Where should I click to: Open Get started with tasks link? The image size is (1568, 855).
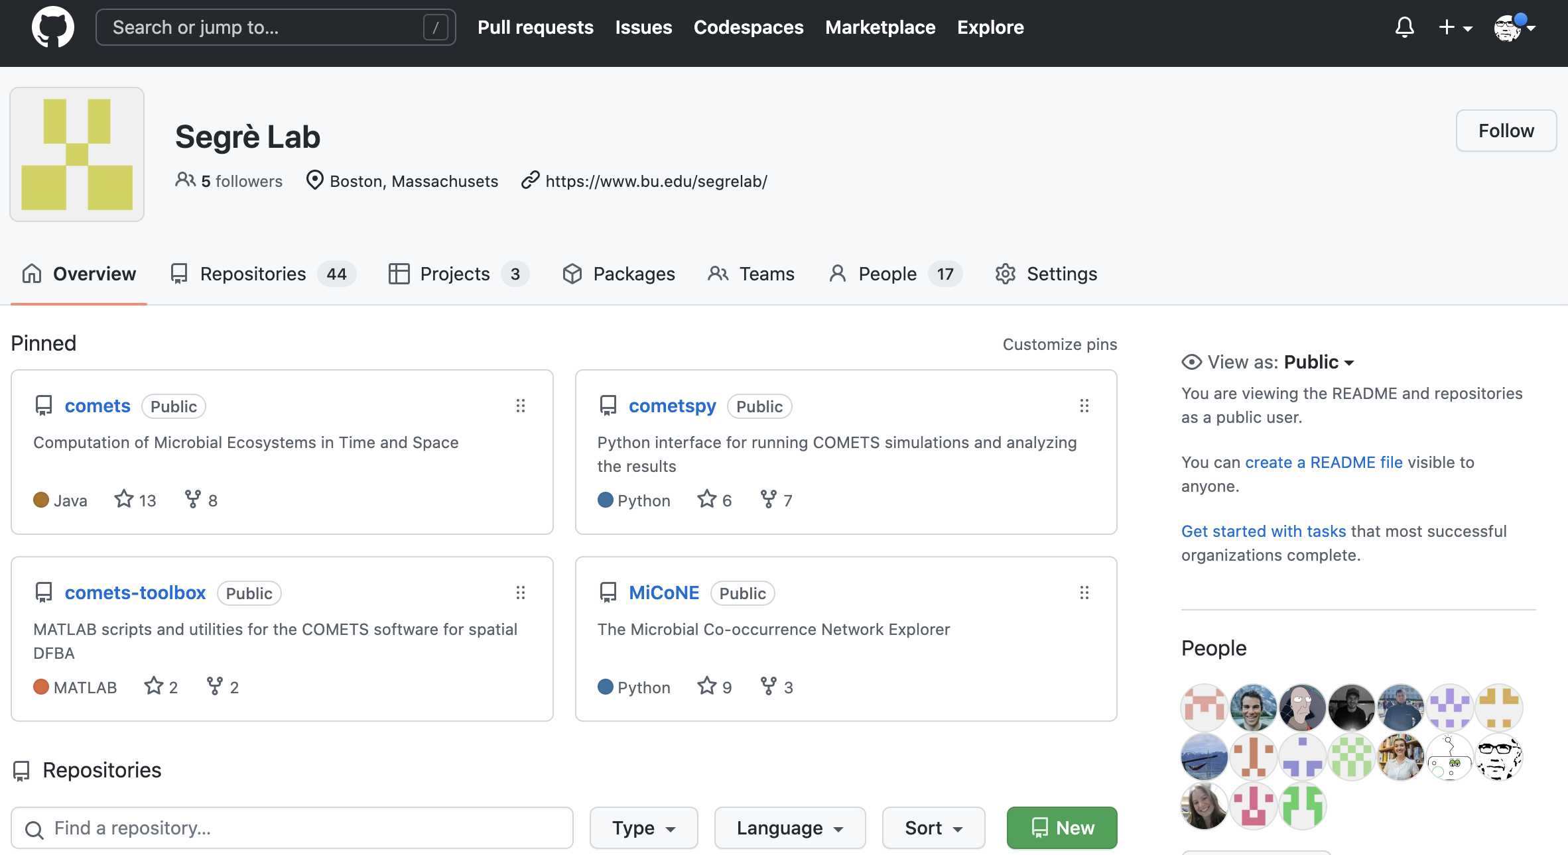[1264, 531]
